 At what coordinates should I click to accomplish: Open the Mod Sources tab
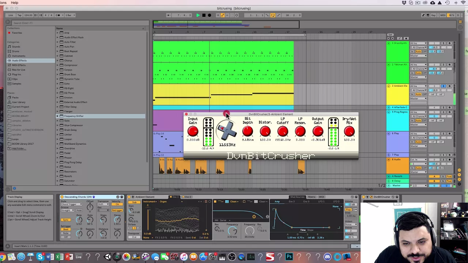[x=297, y=197]
